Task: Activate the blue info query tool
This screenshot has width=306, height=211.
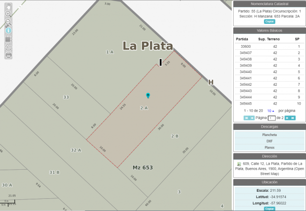Action: 8,30
